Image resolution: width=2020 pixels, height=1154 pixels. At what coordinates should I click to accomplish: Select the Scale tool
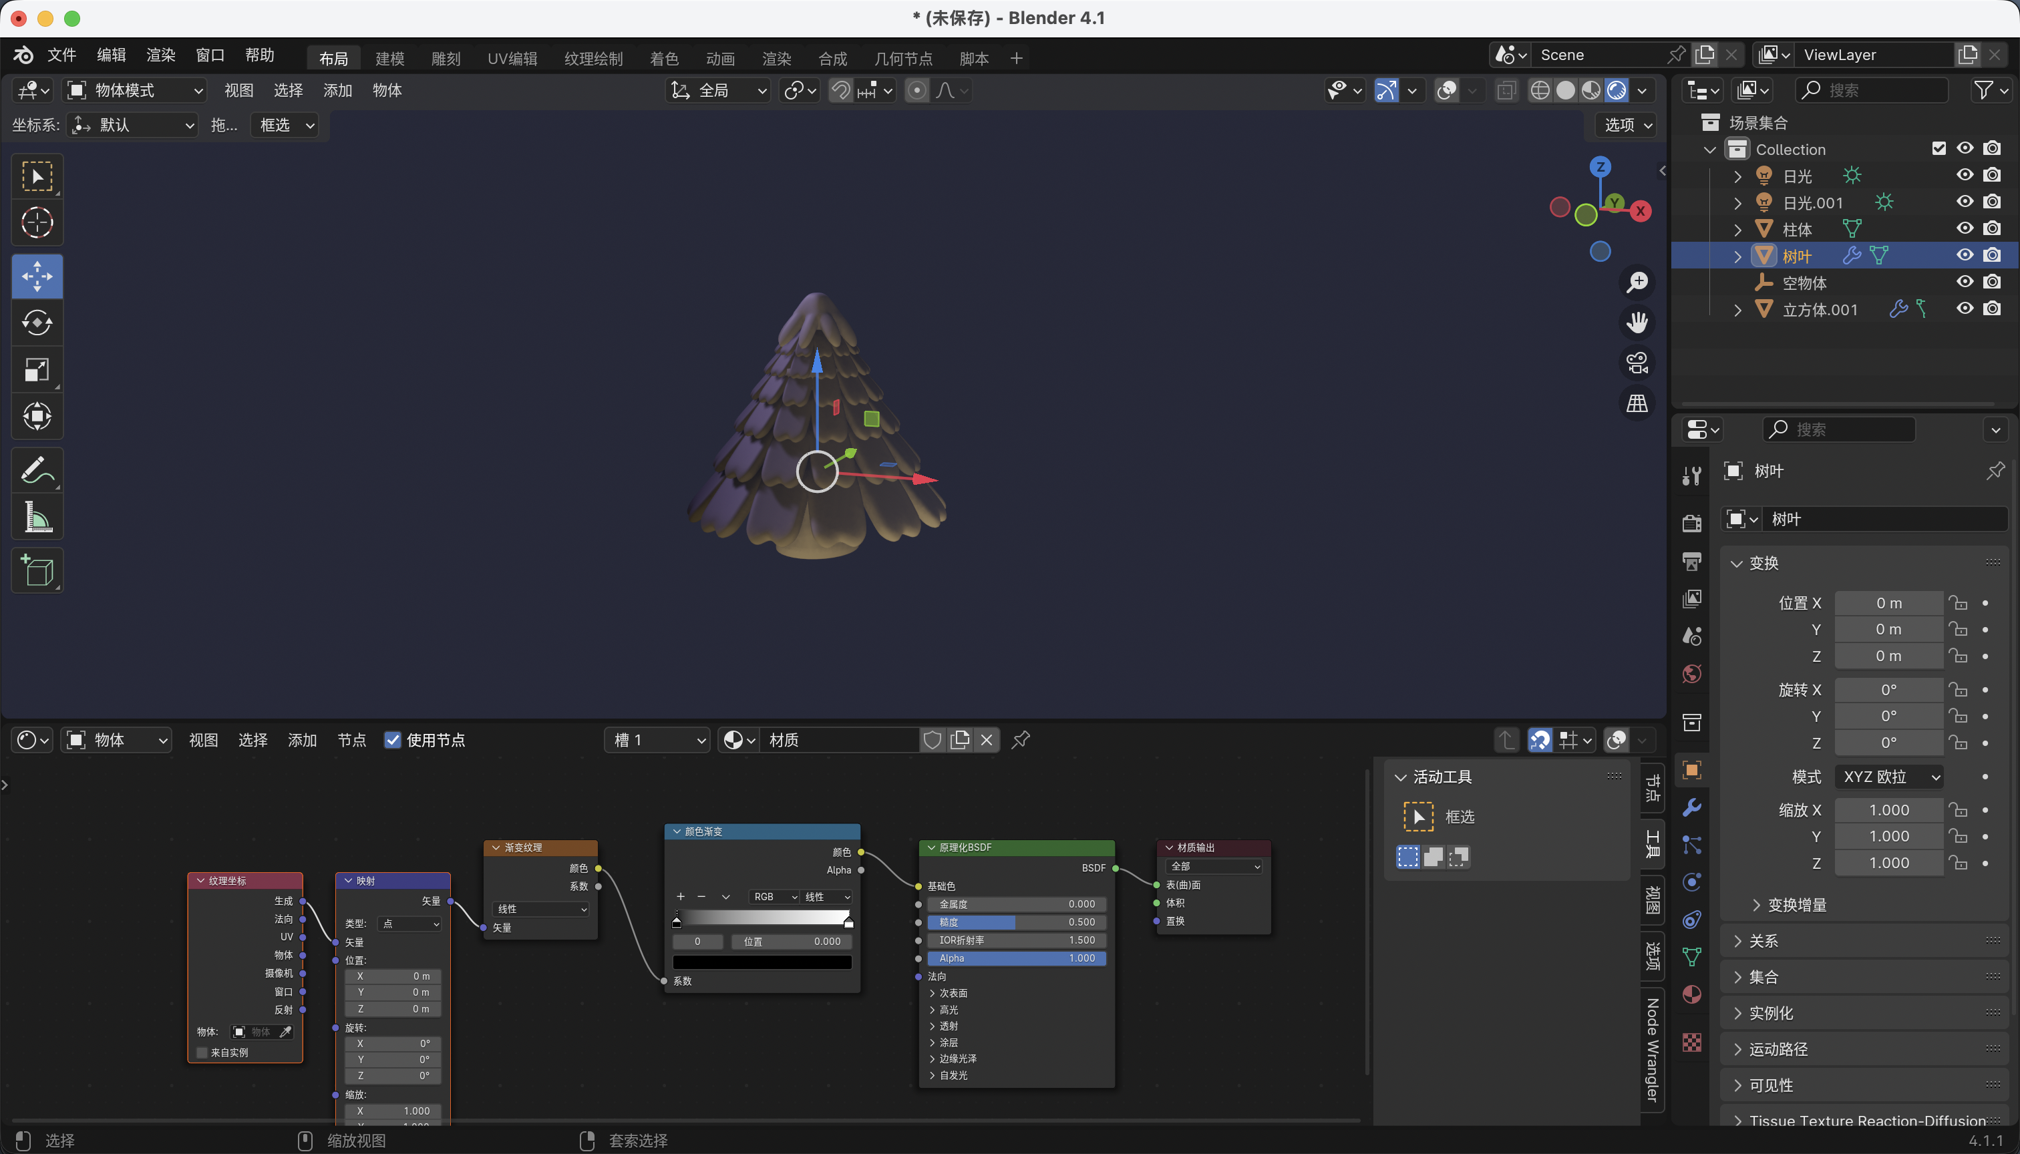point(37,369)
